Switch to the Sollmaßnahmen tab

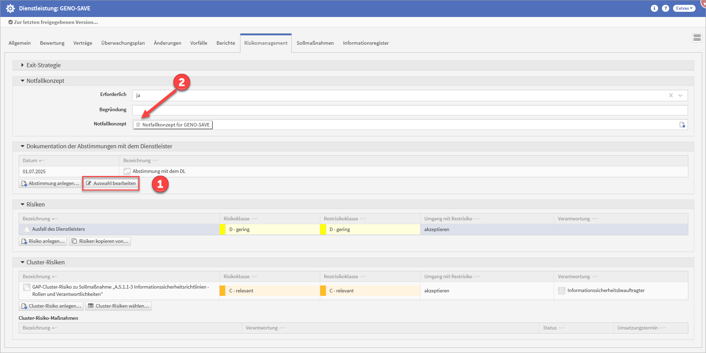pos(315,43)
